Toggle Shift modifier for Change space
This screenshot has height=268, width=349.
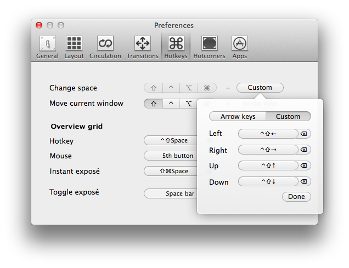point(153,88)
